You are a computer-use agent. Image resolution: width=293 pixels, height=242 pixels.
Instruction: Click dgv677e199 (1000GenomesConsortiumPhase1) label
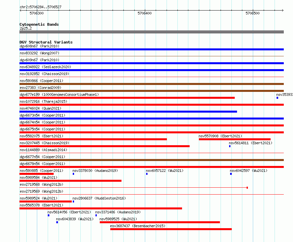(59, 94)
